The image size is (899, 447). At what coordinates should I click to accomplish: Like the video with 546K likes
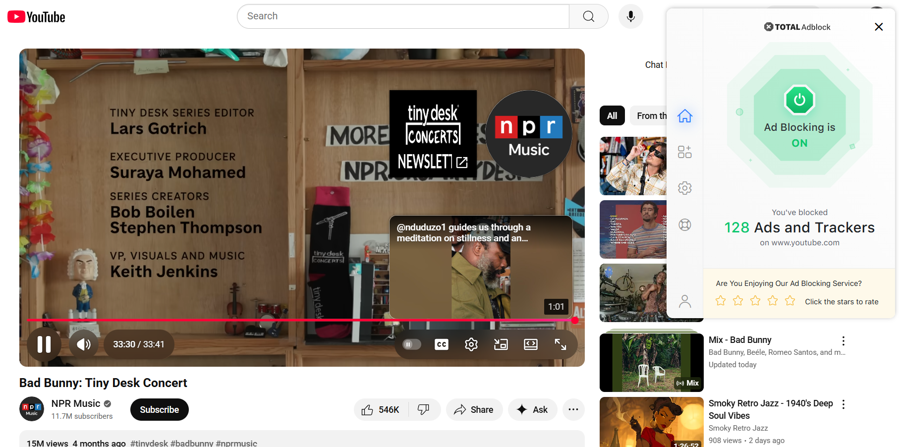tap(381, 410)
